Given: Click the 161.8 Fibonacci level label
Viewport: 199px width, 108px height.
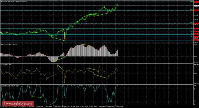Looking at the screenshot, I should [192, 10].
